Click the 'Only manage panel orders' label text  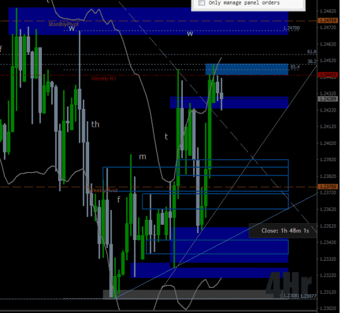point(244,3)
